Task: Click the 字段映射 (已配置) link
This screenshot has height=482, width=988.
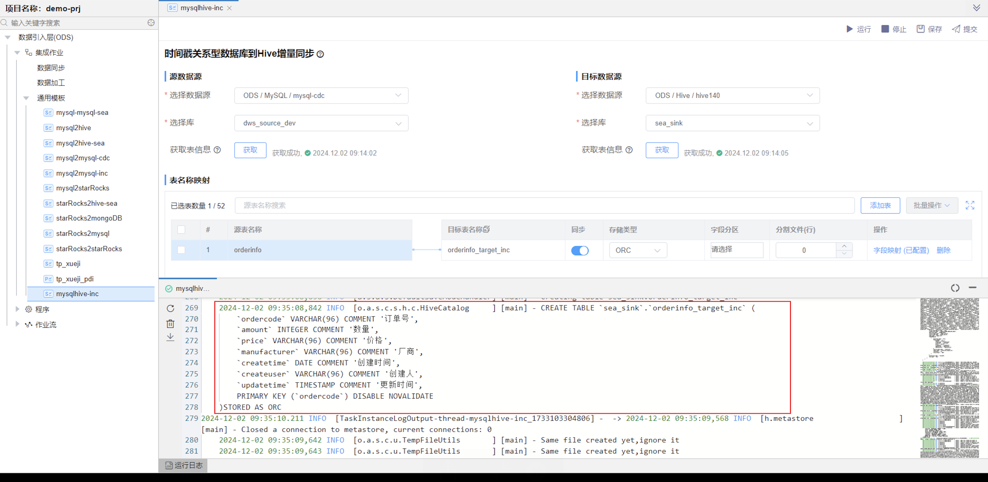Action: pyautogui.click(x=901, y=251)
